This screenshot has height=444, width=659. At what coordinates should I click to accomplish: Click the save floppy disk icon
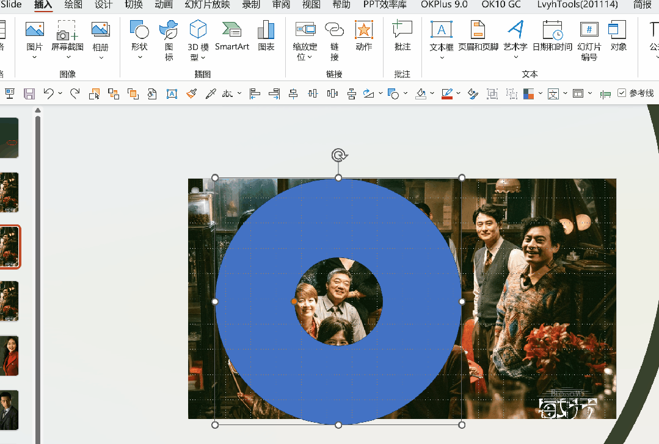coord(29,93)
